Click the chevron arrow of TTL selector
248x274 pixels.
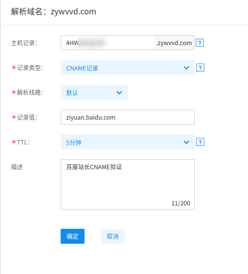(186, 142)
